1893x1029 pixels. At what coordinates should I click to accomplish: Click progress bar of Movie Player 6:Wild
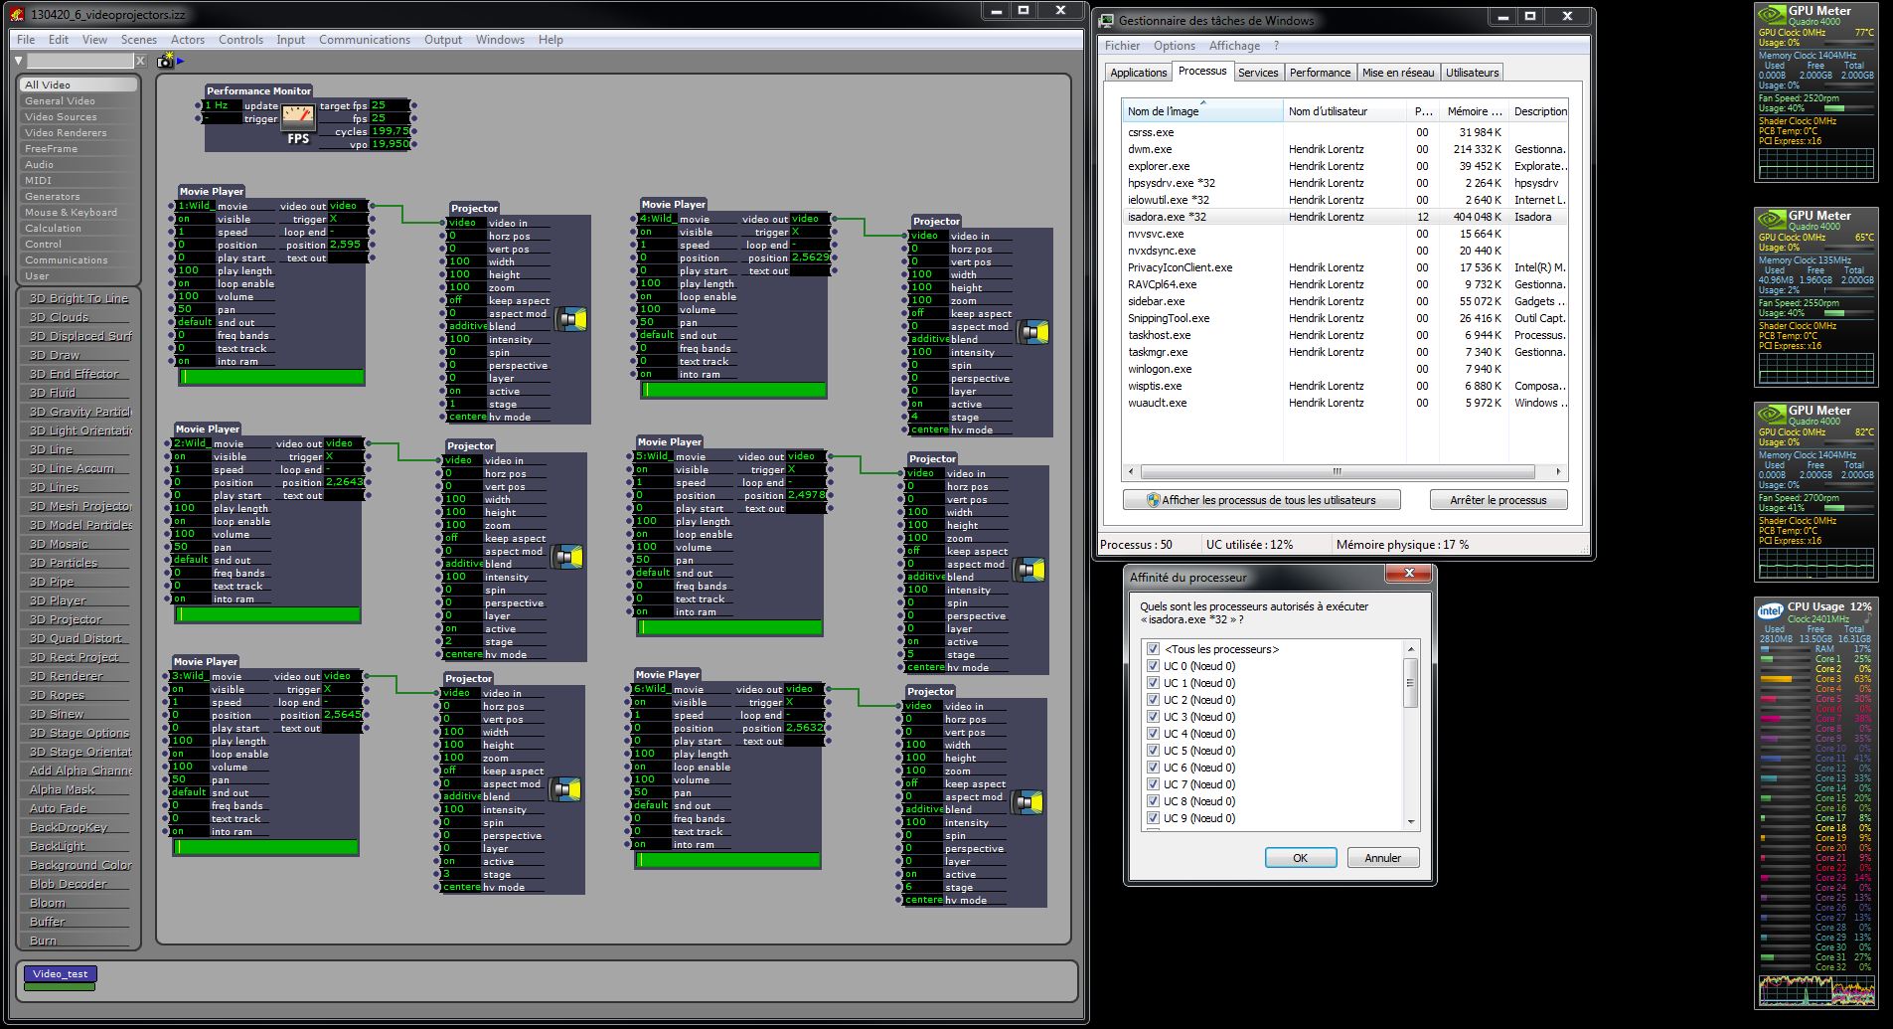[x=728, y=860]
